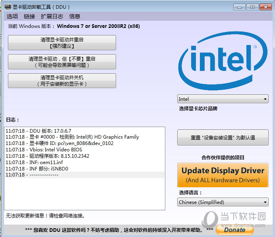Screen dimensions: 275x237
Task: Click 清理显卡驱动，但【不要】重启 button
Action: pos(62,62)
